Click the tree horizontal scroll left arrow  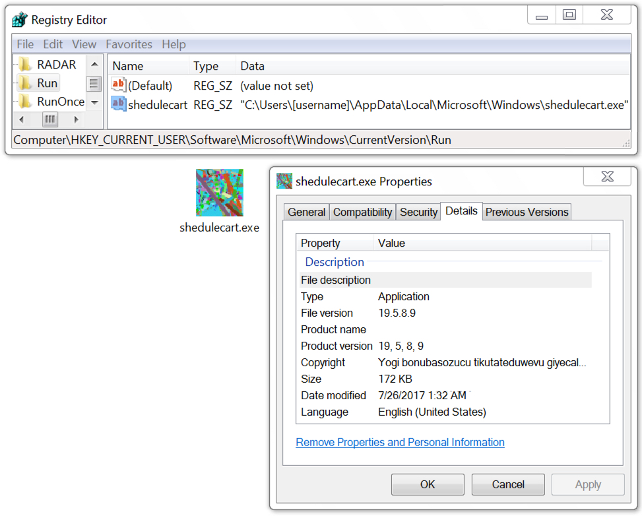[21, 119]
